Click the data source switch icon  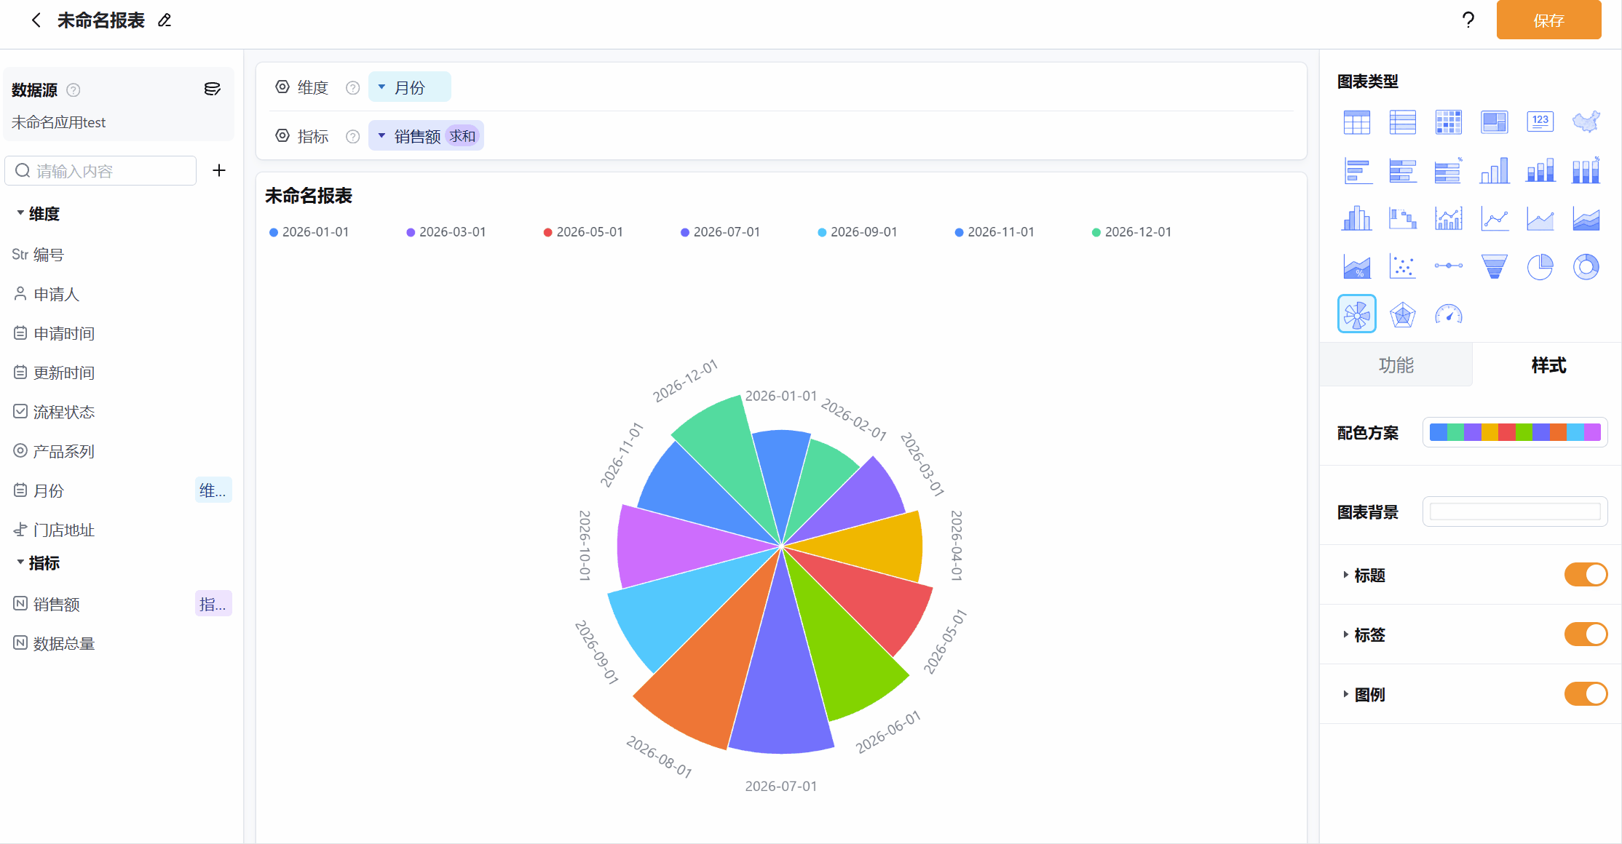[x=212, y=89]
